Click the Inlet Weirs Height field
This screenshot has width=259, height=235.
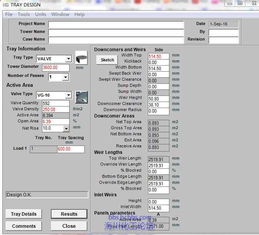158,202
